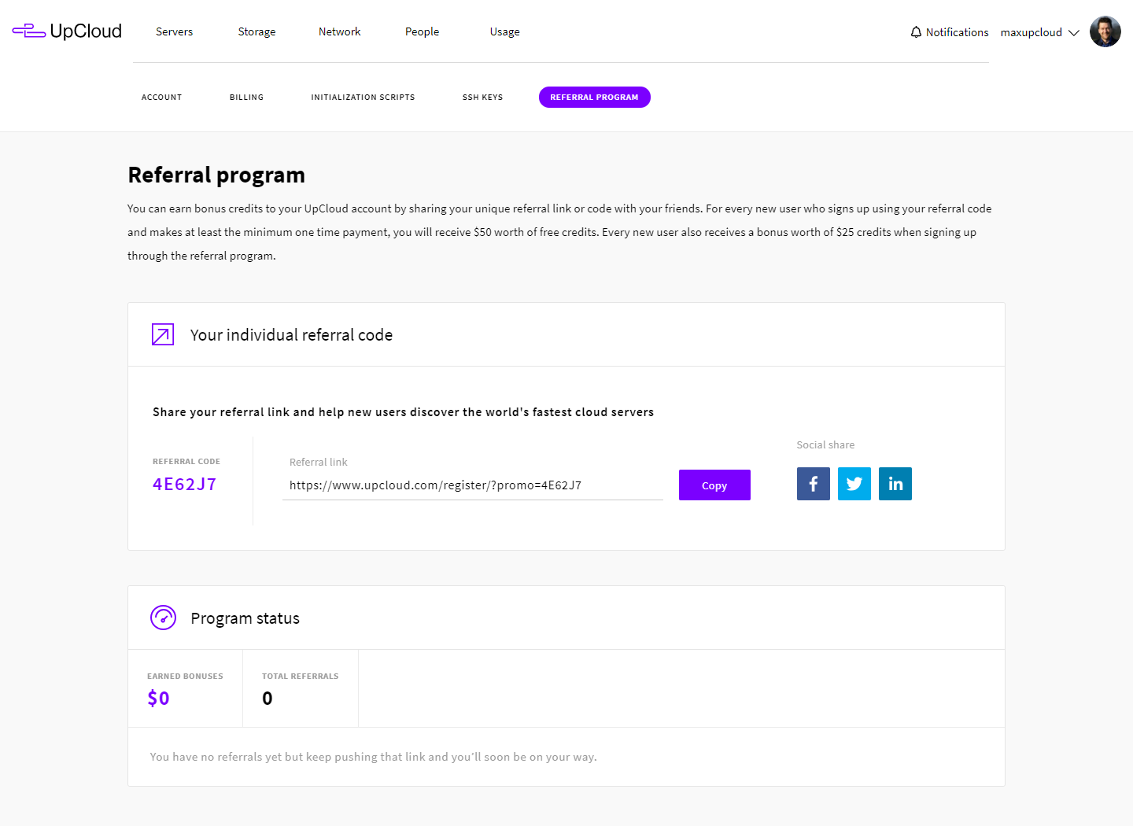The image size is (1133, 826).
Task: View the Usage page
Action: [x=504, y=31]
